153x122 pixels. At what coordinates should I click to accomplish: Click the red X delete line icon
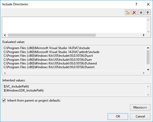tap(134, 12)
